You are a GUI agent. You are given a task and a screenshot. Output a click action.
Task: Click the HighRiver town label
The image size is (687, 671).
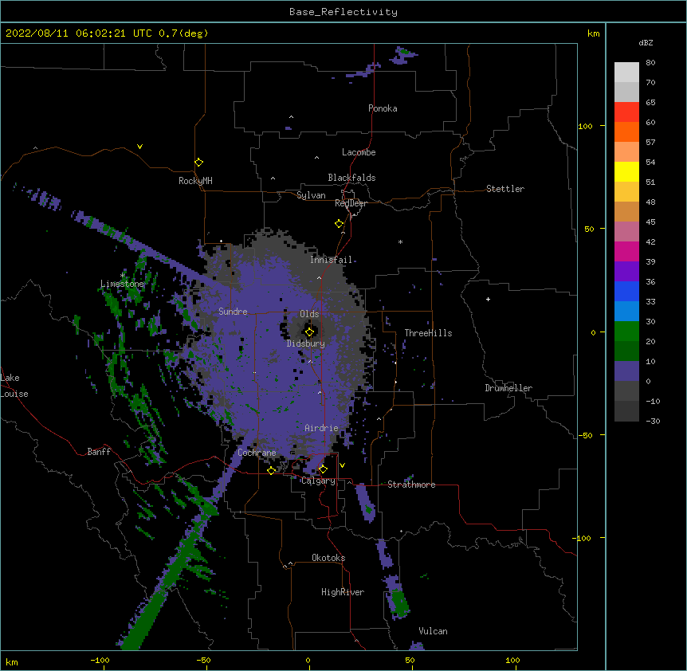coord(343,592)
